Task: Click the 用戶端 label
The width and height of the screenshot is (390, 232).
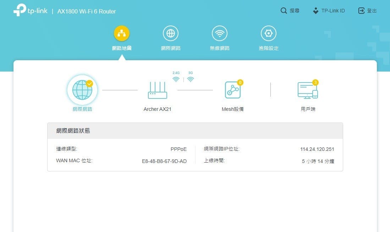Action: click(x=308, y=109)
